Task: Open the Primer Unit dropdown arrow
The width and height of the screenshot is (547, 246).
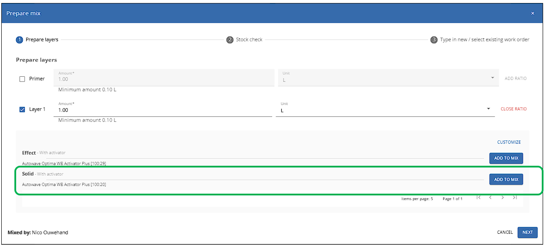Action: point(492,78)
